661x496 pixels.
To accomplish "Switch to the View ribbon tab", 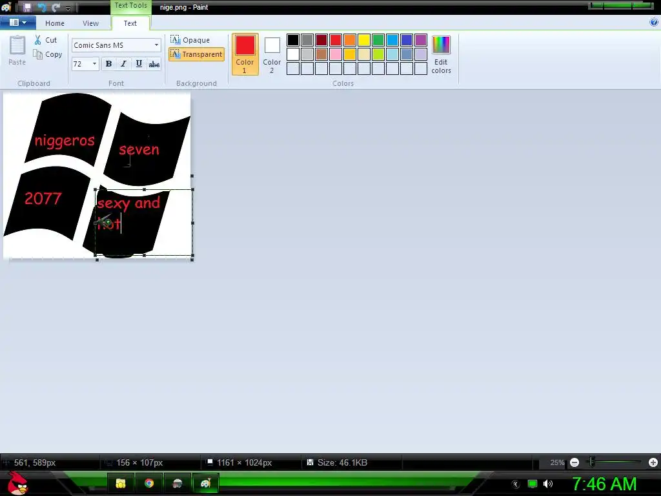I will pyautogui.click(x=90, y=23).
